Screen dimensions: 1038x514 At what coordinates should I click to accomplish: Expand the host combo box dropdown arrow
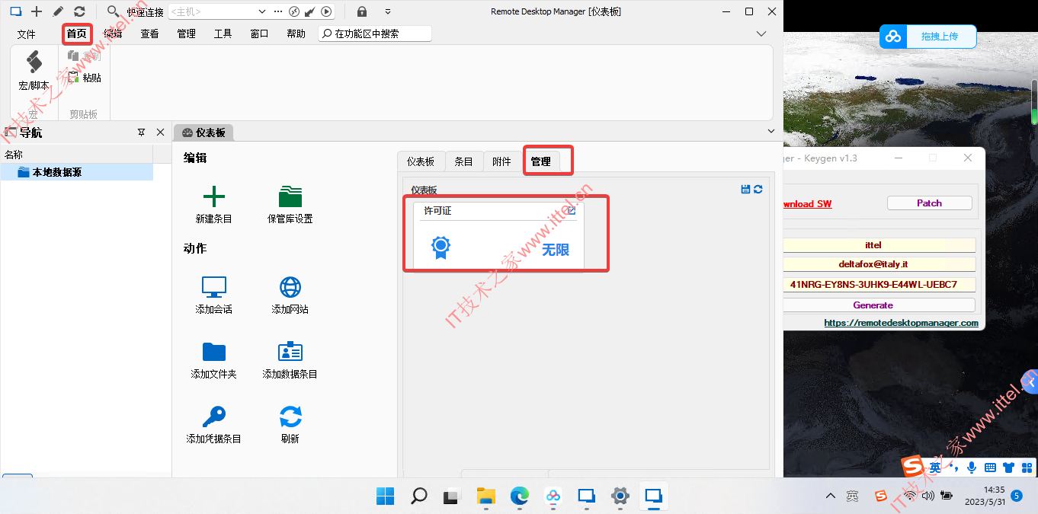[262, 11]
